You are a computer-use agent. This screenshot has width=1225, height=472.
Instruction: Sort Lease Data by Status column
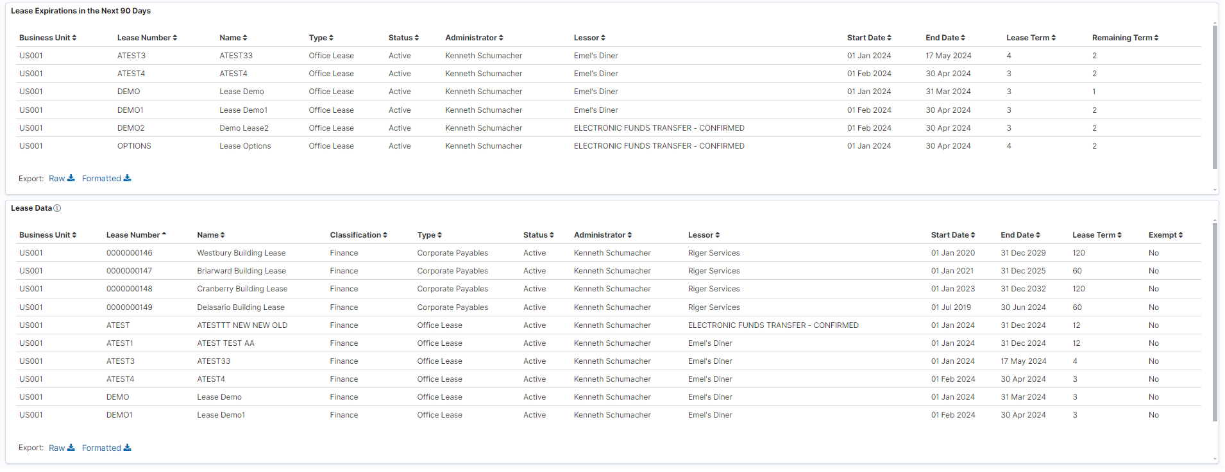[538, 235]
